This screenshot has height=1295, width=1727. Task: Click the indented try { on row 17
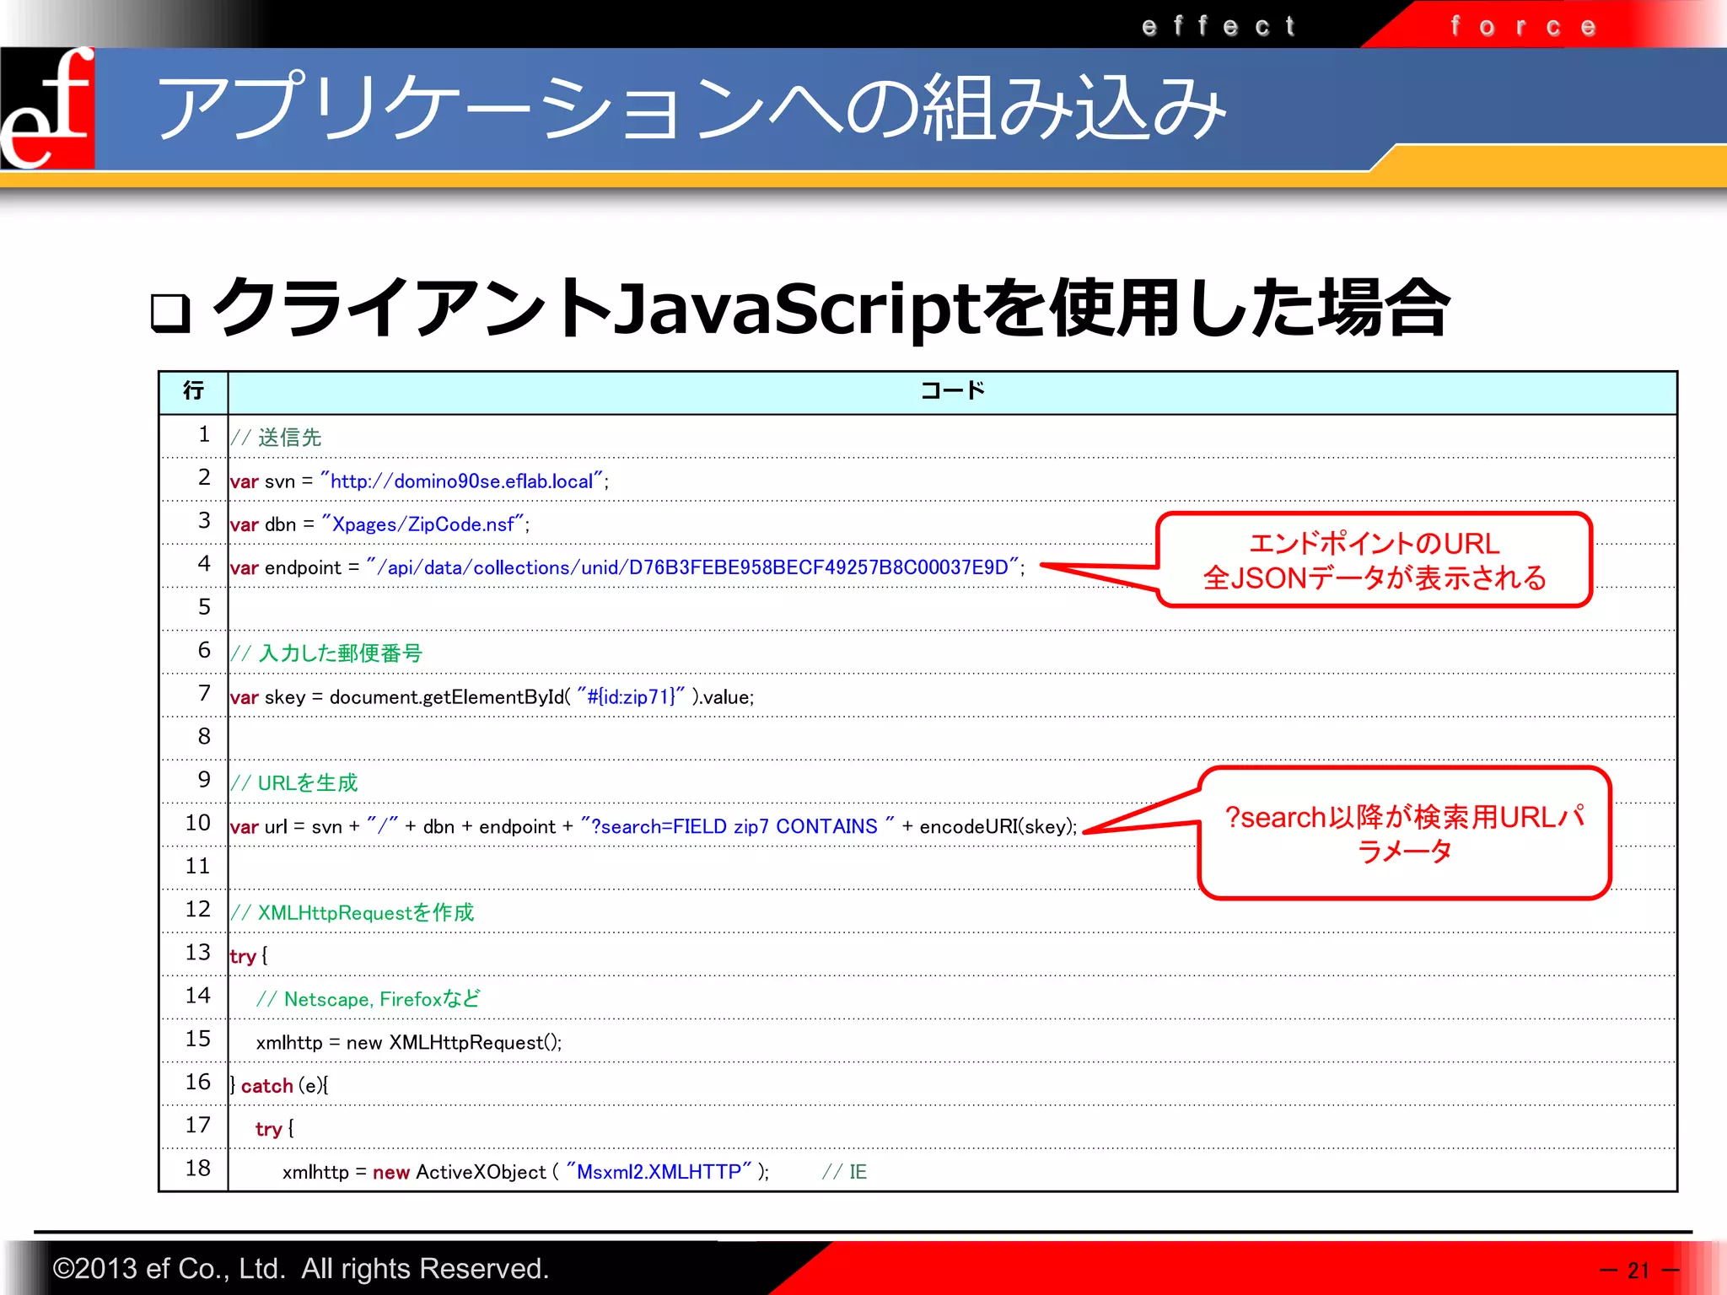[x=275, y=1129]
